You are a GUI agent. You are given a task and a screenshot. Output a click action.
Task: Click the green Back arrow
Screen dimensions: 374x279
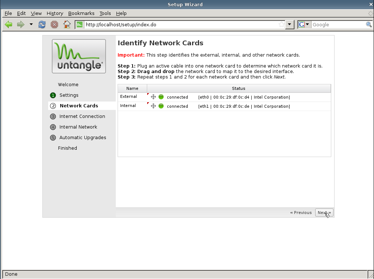point(9,24)
